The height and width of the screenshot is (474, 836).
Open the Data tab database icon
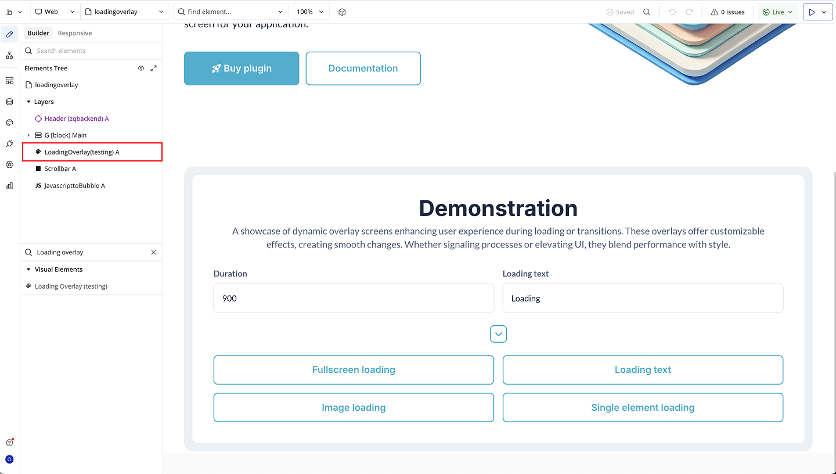click(x=9, y=102)
